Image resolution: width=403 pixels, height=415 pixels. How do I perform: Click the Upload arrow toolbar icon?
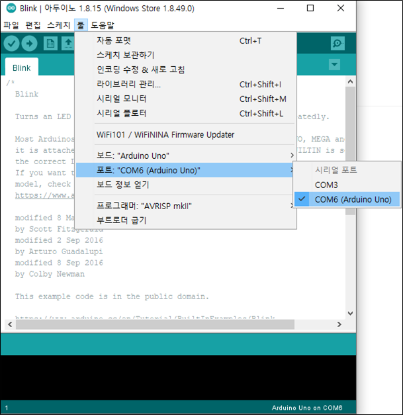29,44
